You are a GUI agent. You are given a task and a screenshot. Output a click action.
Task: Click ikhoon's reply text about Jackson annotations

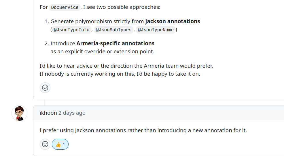pyautogui.click(x=143, y=130)
